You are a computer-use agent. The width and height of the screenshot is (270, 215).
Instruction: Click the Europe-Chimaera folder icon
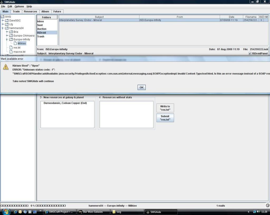pyautogui.click(x=11, y=35)
